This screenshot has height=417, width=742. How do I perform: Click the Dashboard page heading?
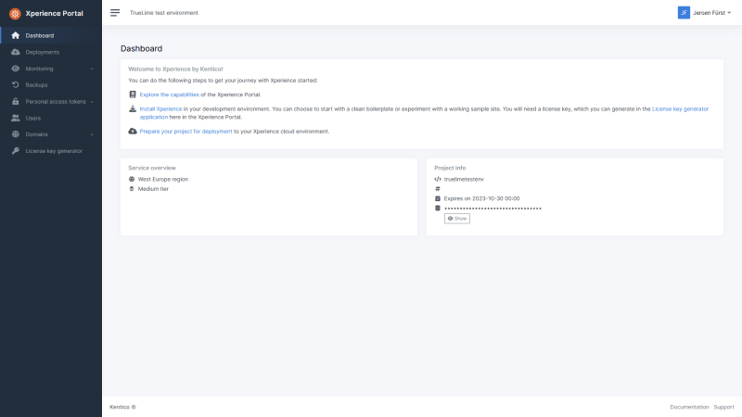pos(142,49)
